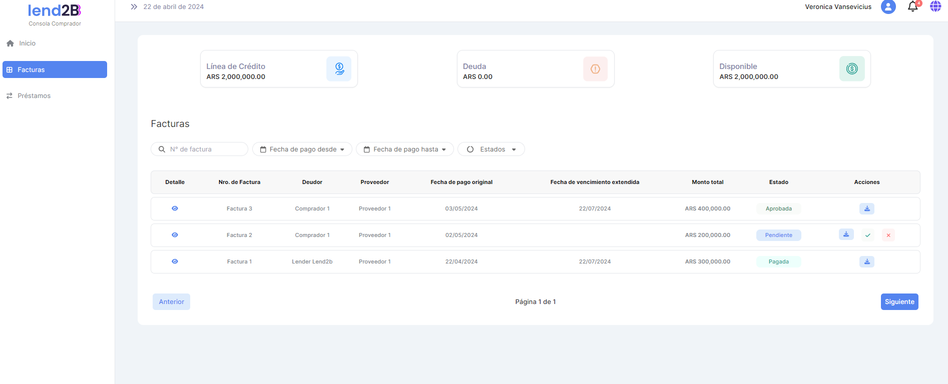Open the Fecha de pago hasta dropdown
948x384 pixels.
(404, 149)
